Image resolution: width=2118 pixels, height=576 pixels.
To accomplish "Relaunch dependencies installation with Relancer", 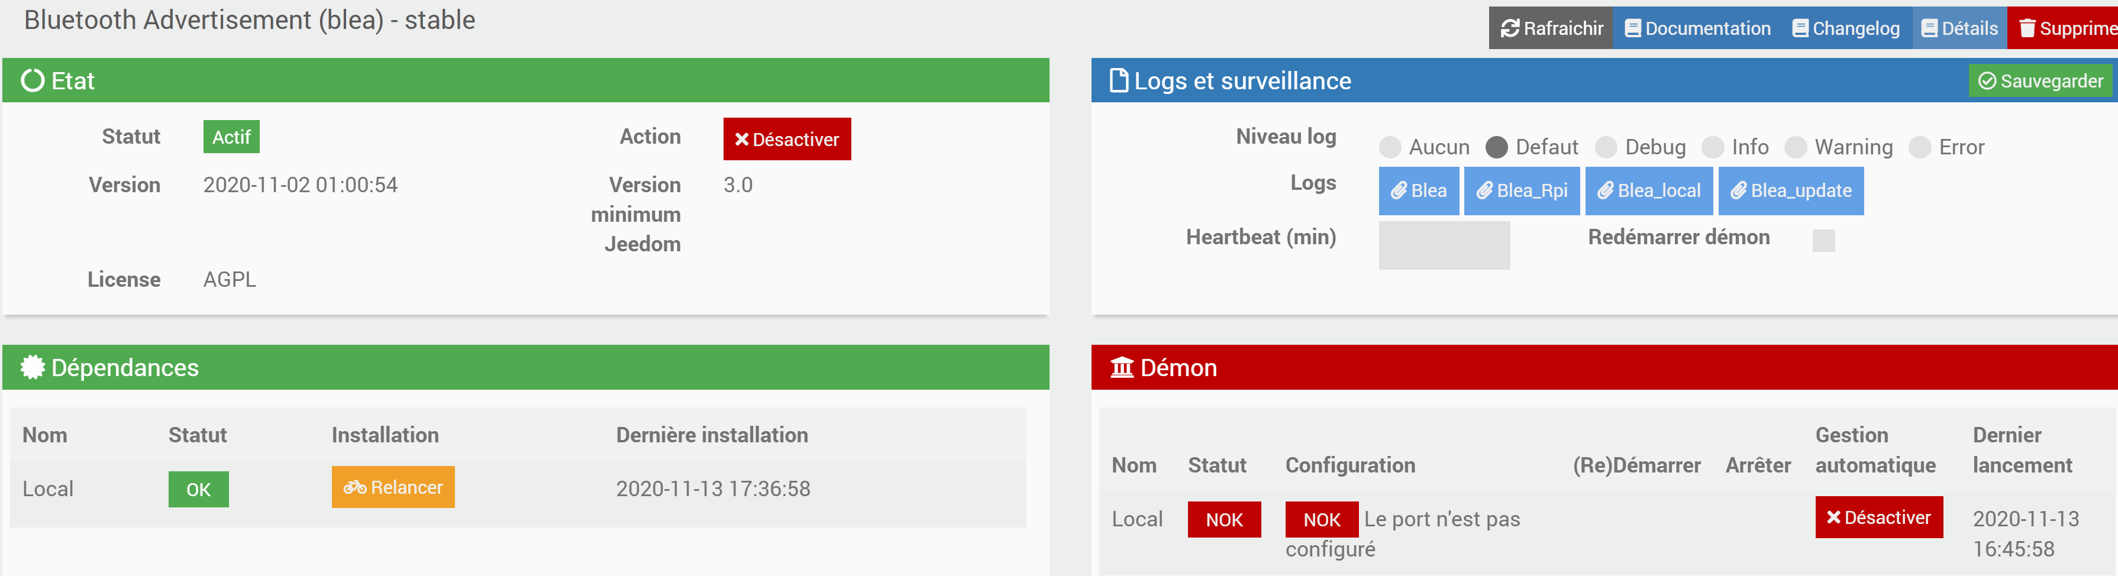I will (x=393, y=487).
